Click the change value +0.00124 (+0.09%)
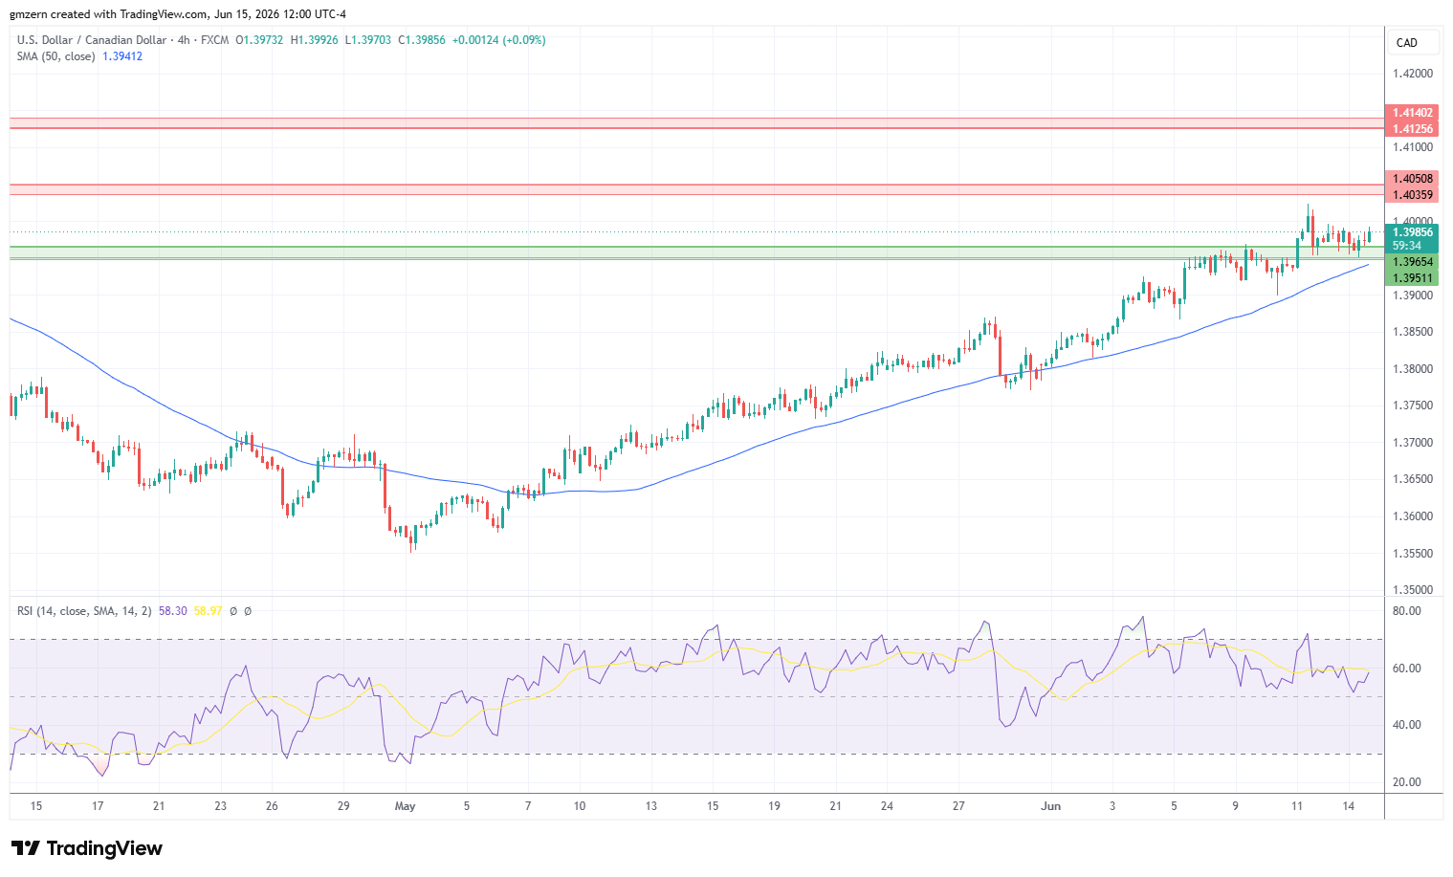Viewport: 1453px width, 877px height. (499, 40)
